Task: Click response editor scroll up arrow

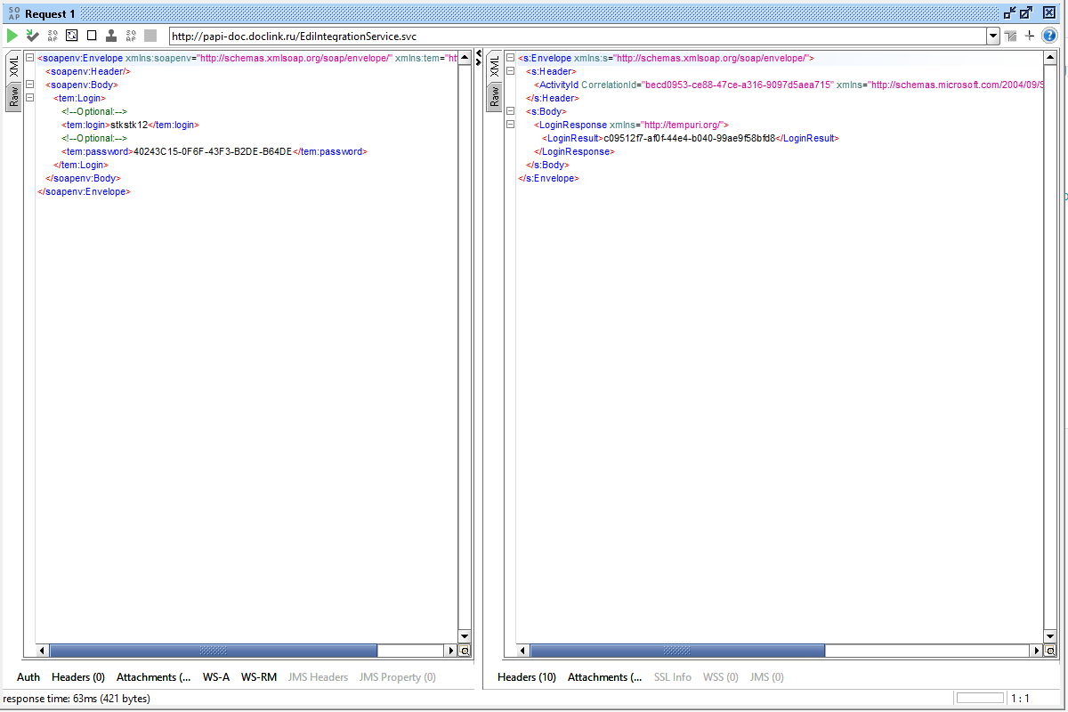Action: click(x=1050, y=58)
